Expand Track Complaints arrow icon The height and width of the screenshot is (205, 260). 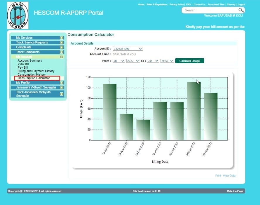click(61, 52)
